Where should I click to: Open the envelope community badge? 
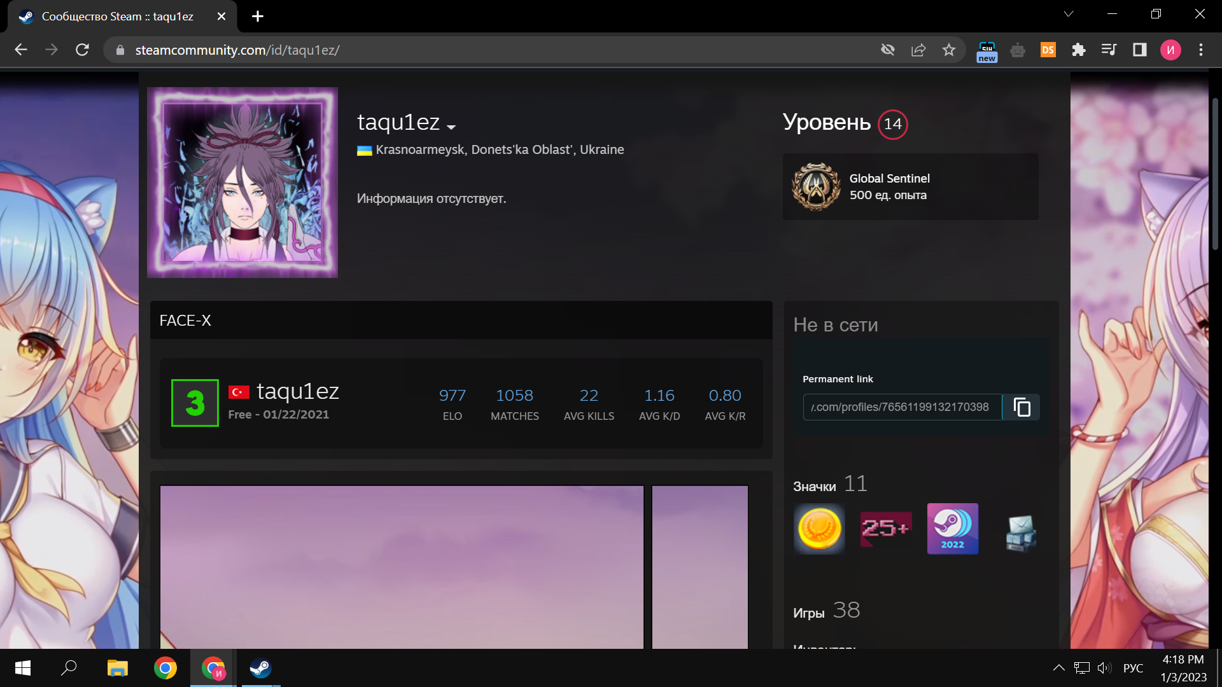1020,532
